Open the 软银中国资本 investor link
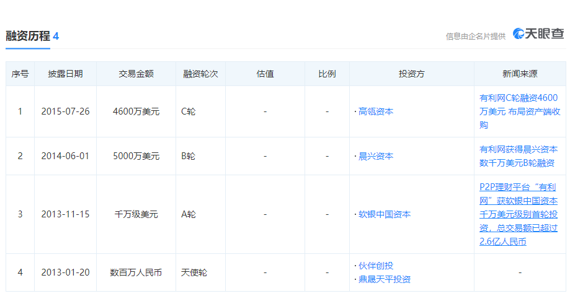 tap(385, 214)
